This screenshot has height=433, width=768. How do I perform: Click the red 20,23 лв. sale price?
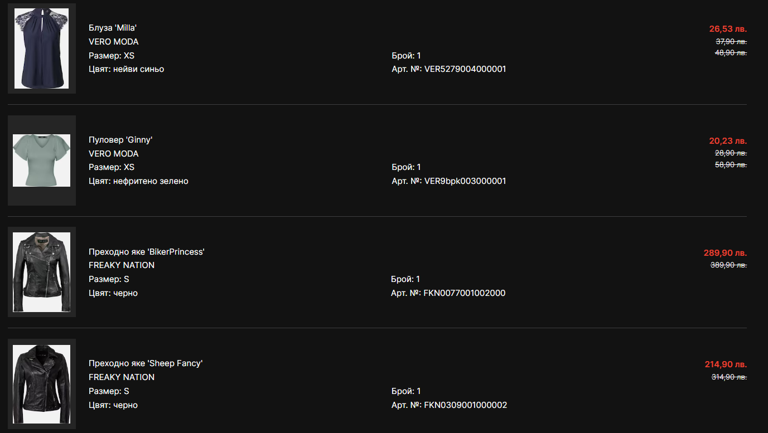[728, 141]
